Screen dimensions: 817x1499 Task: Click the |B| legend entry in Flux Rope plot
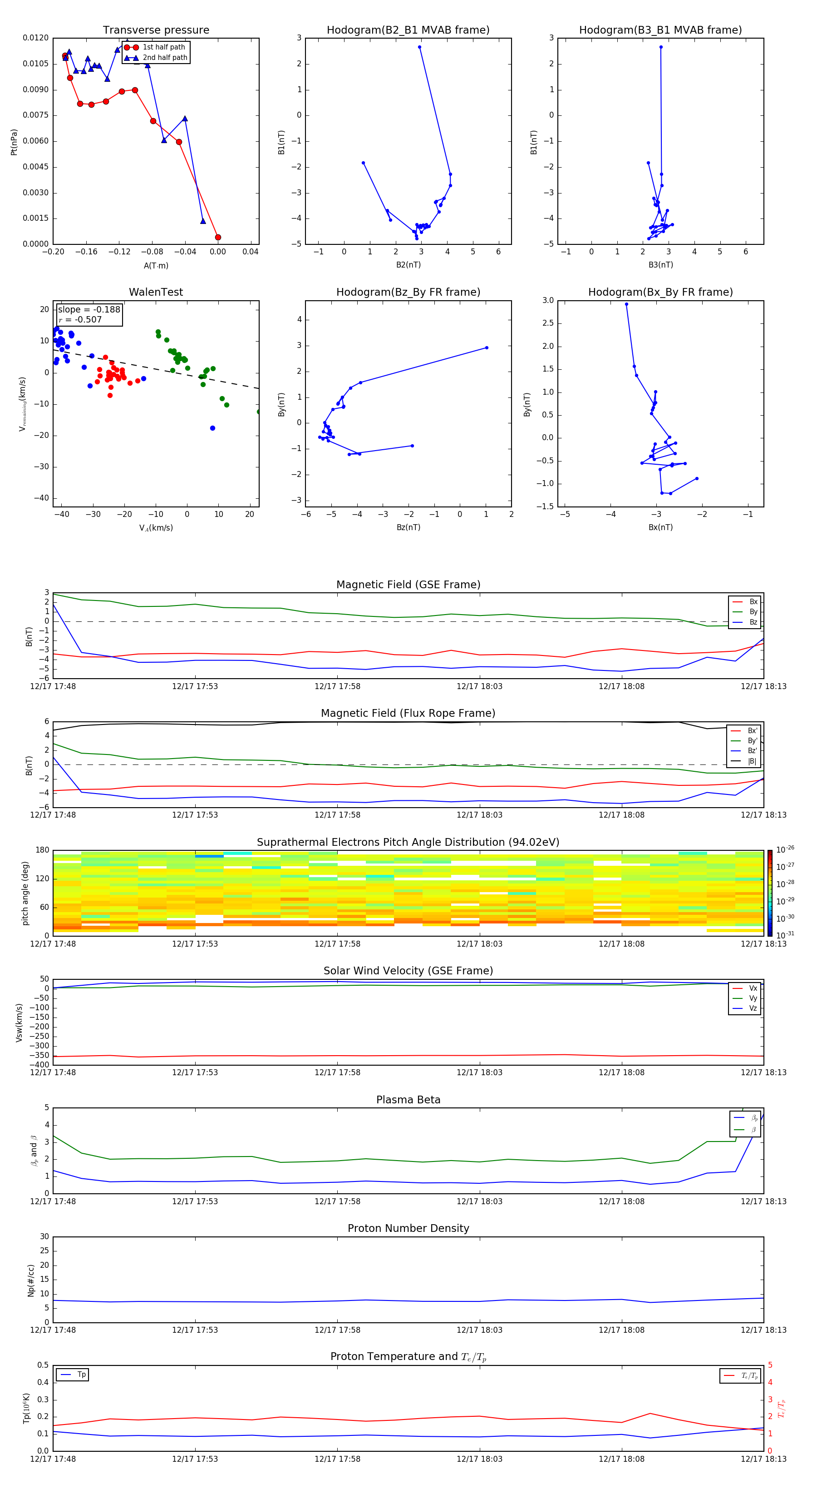744,761
